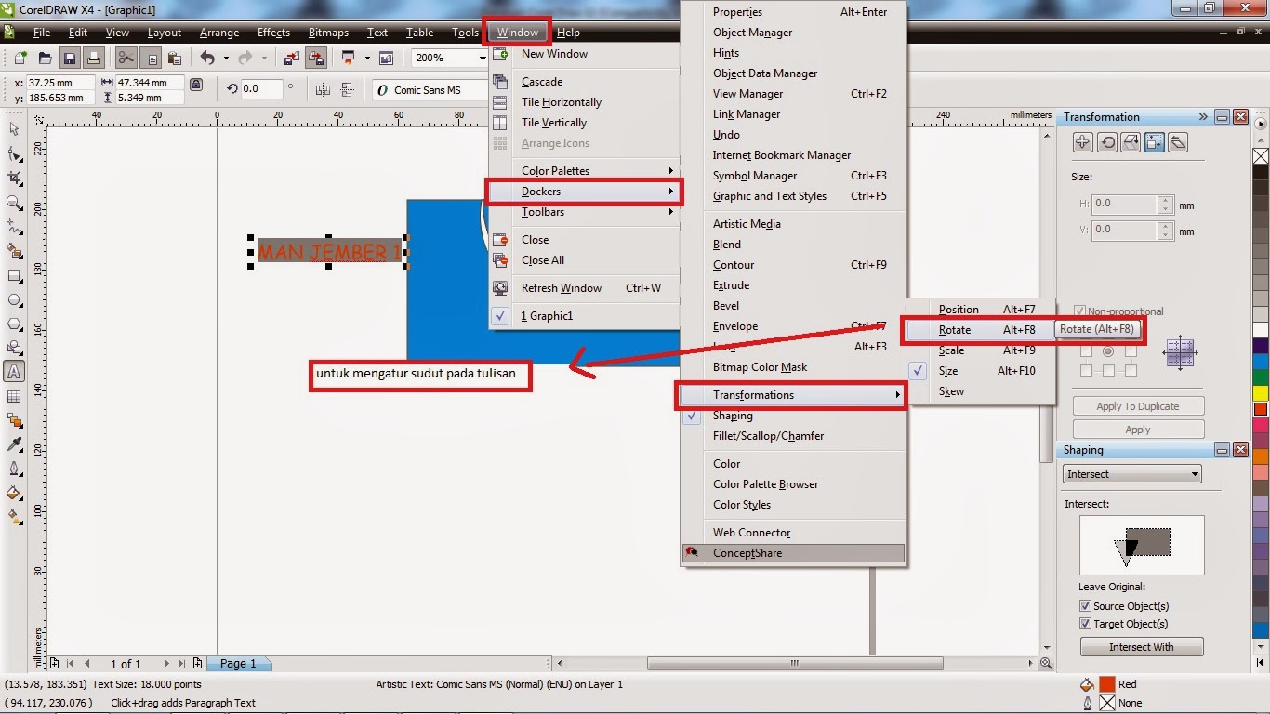Select the Fill bucket tool
Screen dimensions: 1270x714
pos(14,493)
